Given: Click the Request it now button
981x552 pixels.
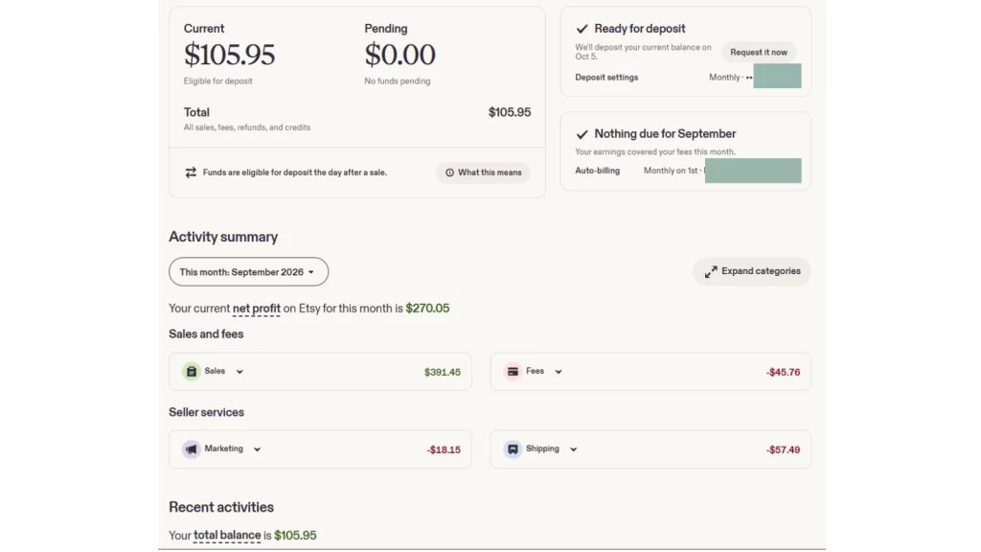Looking at the screenshot, I should pos(759,52).
